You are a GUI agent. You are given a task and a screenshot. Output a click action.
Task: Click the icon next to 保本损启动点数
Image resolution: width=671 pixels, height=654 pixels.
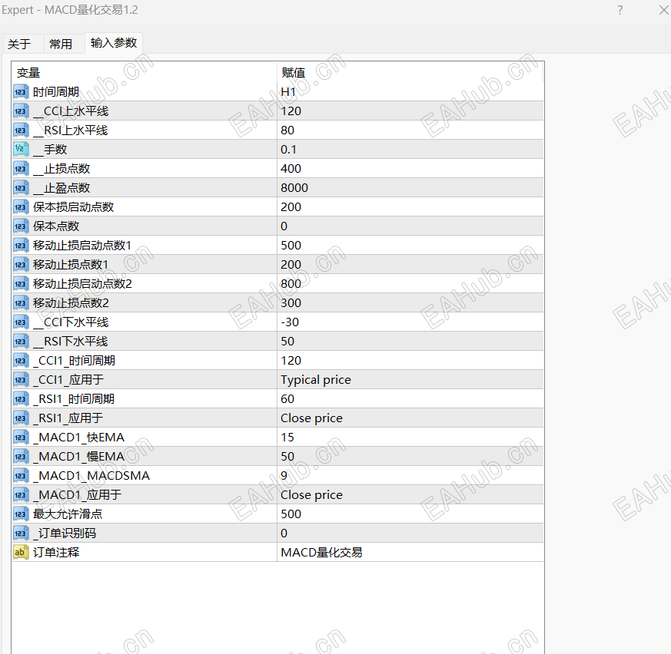[x=21, y=207]
